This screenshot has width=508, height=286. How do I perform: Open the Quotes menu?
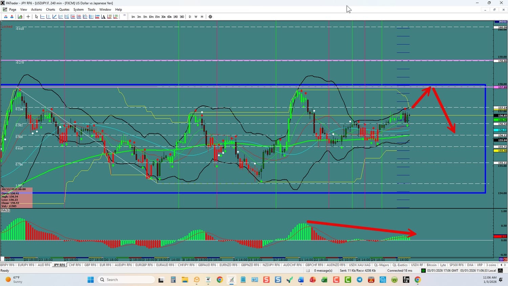click(64, 9)
